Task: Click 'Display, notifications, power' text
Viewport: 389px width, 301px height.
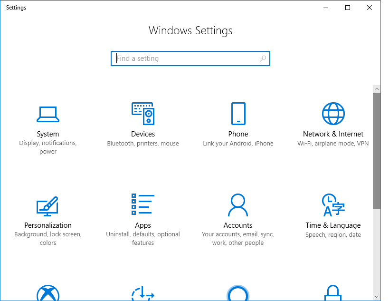Action: tap(48, 147)
